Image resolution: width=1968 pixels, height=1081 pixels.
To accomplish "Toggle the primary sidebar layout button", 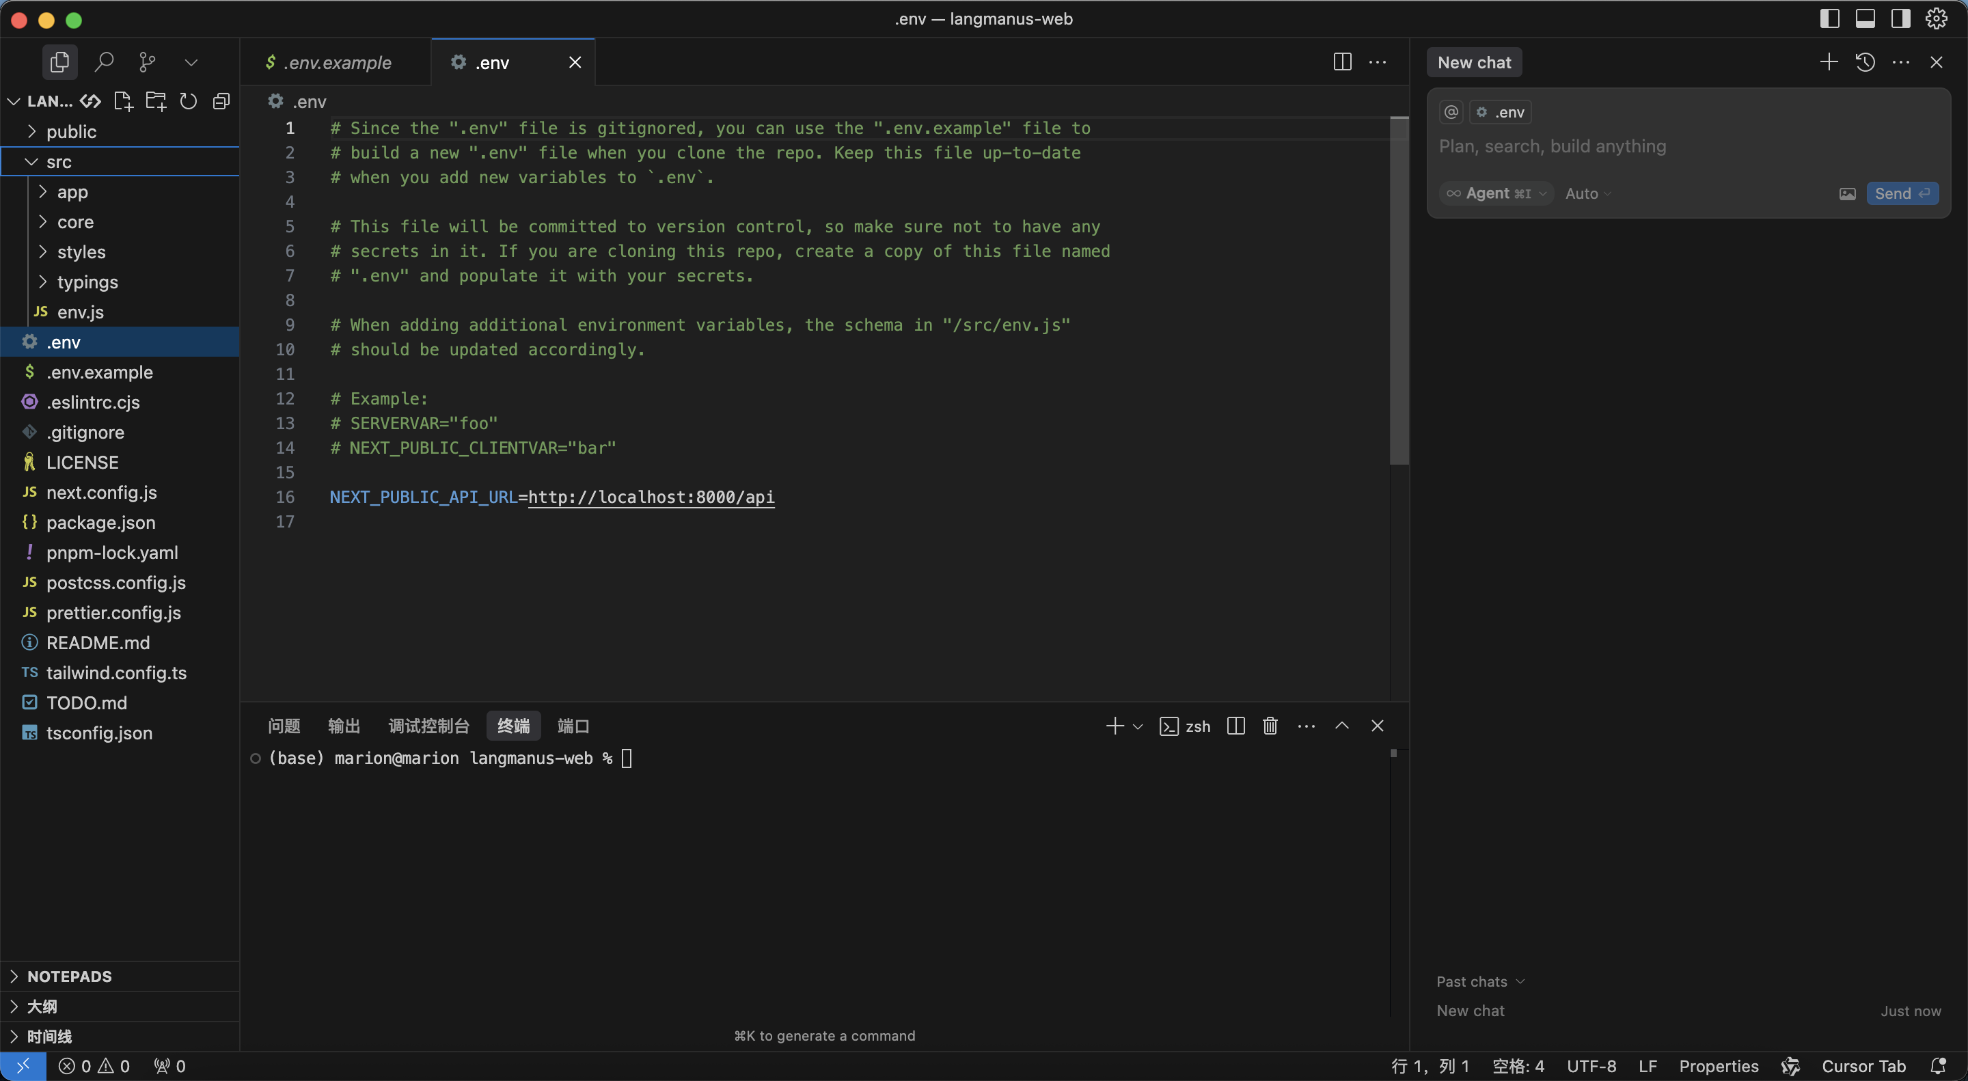I will 1829,18.
